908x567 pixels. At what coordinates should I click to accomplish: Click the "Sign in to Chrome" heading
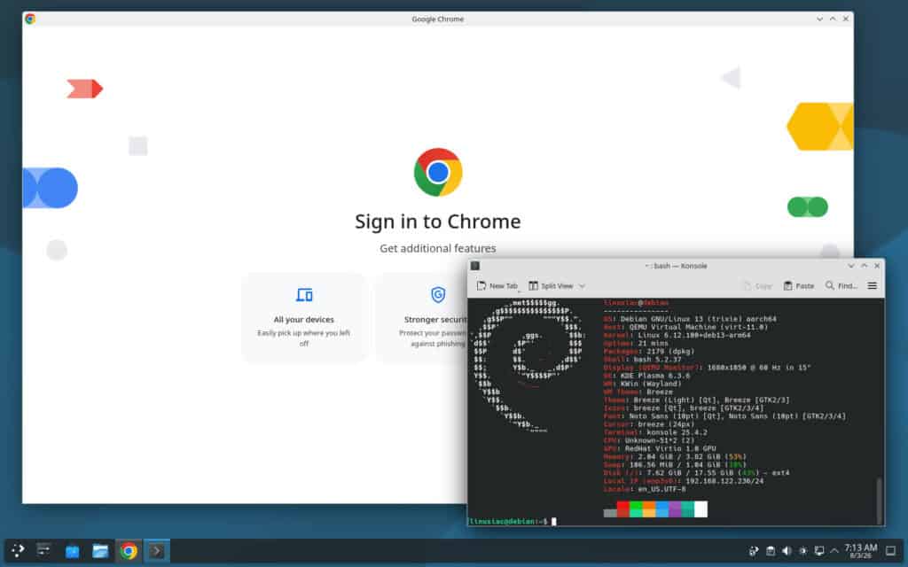pyautogui.click(x=438, y=221)
